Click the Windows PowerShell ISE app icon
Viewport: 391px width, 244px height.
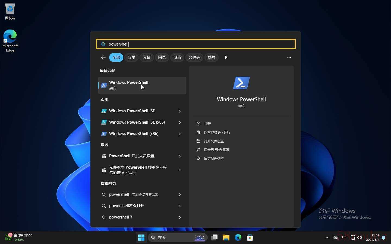[104, 111]
